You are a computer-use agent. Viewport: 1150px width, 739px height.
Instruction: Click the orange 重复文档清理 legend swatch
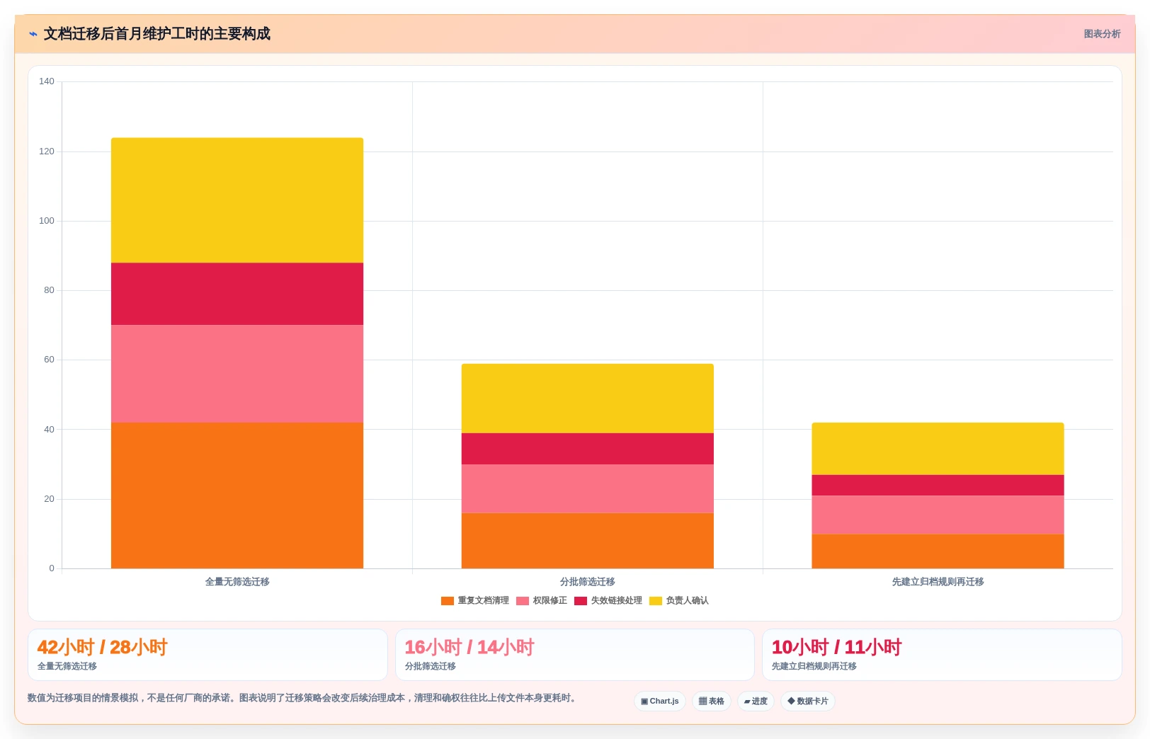pos(448,601)
